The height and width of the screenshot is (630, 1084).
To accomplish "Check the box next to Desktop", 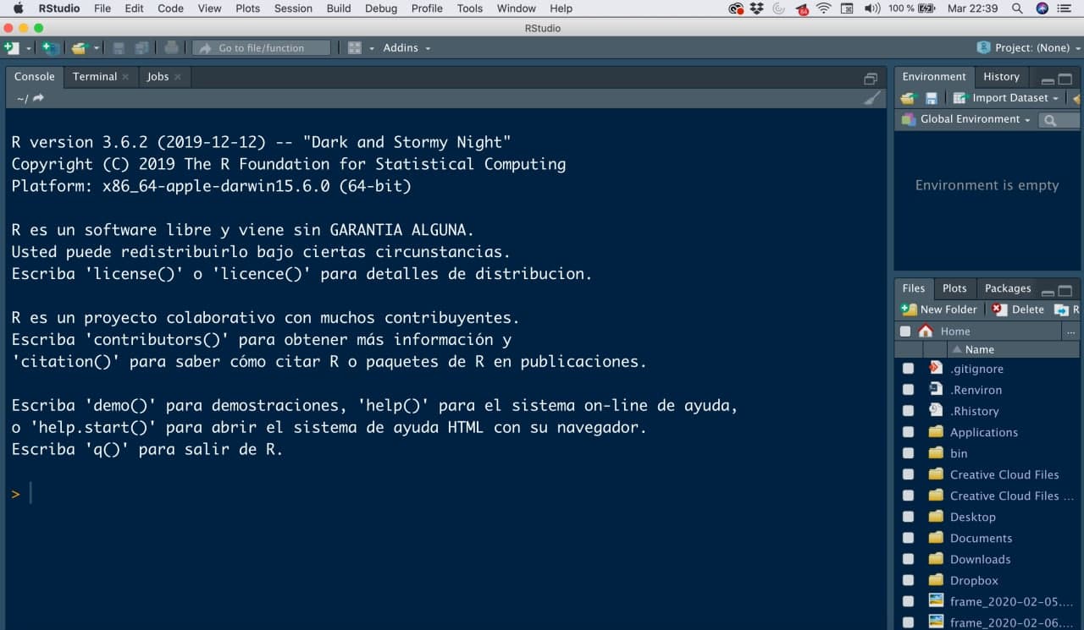I will pos(908,517).
